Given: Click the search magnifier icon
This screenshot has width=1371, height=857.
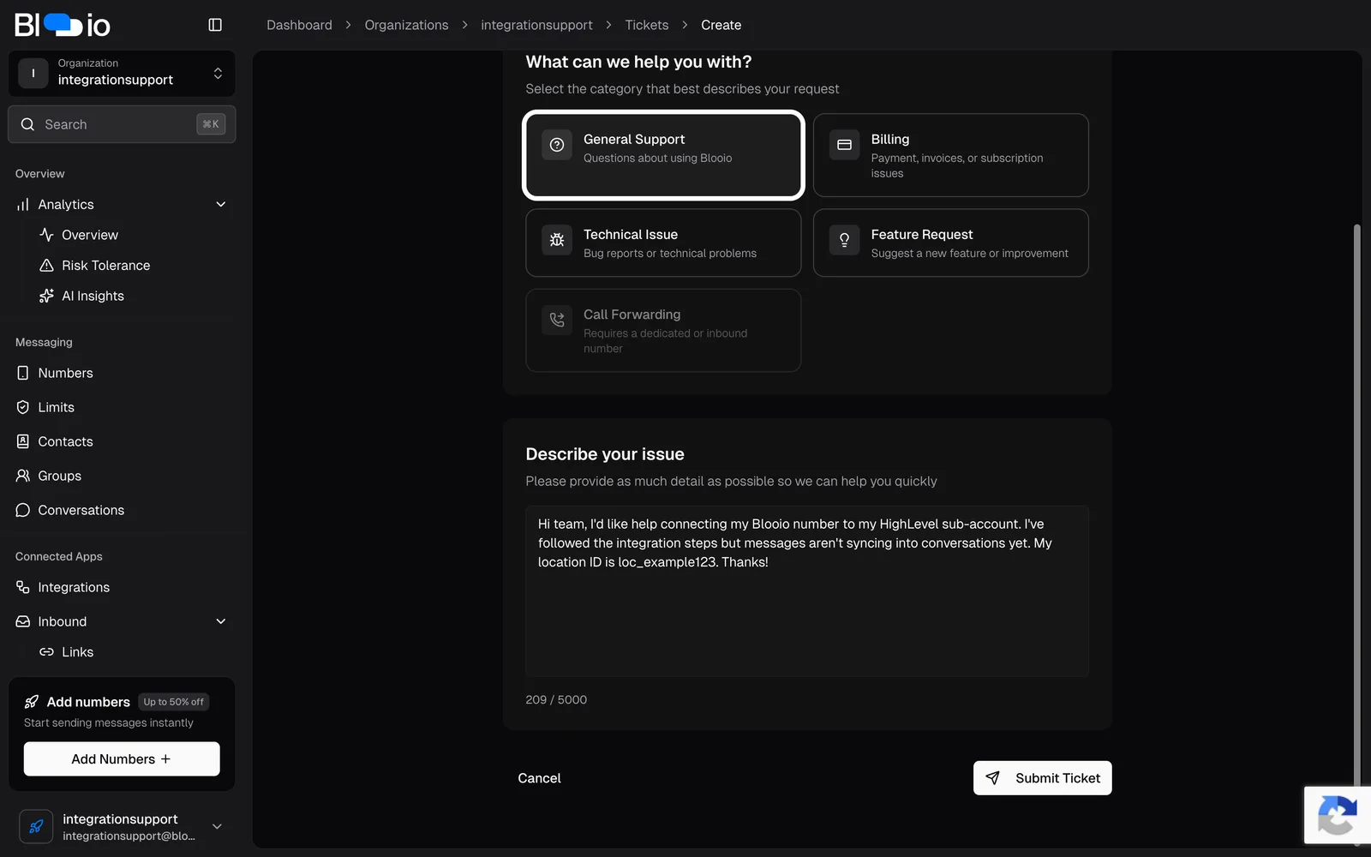Looking at the screenshot, I should pyautogui.click(x=28, y=124).
